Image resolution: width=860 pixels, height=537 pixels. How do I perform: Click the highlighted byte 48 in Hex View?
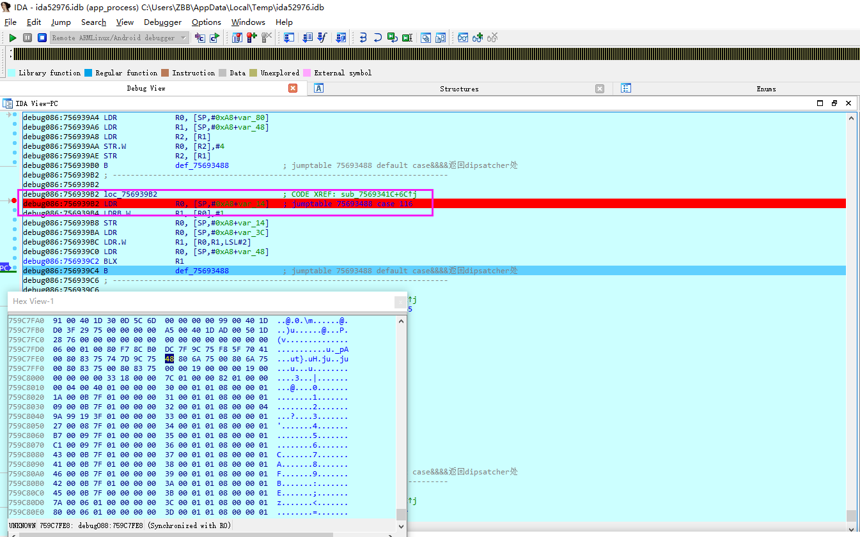(169, 359)
